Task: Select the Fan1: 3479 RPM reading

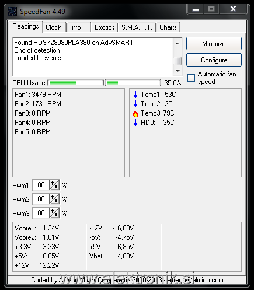Action: 38,95
